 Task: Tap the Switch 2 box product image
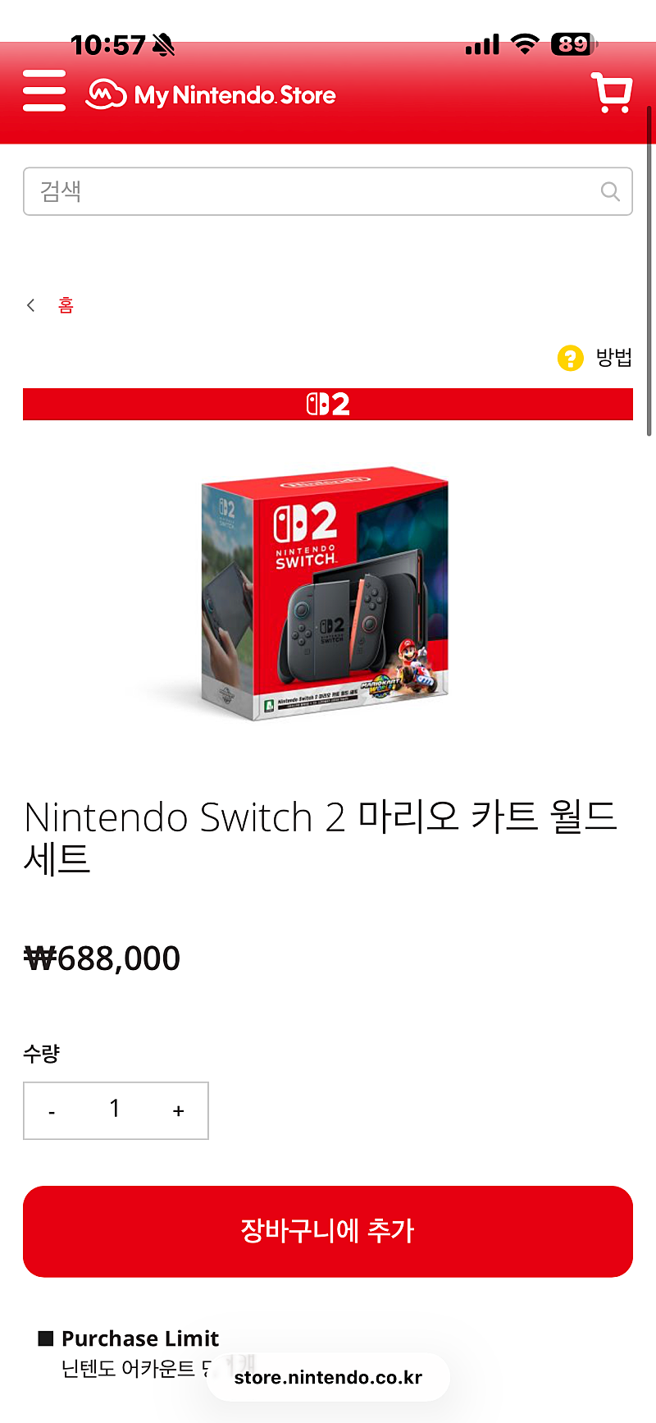[x=325, y=594]
